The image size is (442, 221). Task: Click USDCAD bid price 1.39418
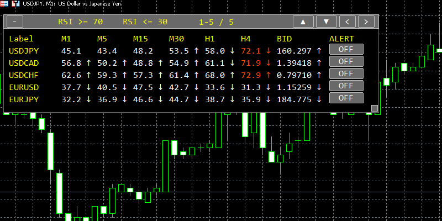pyautogui.click(x=294, y=63)
